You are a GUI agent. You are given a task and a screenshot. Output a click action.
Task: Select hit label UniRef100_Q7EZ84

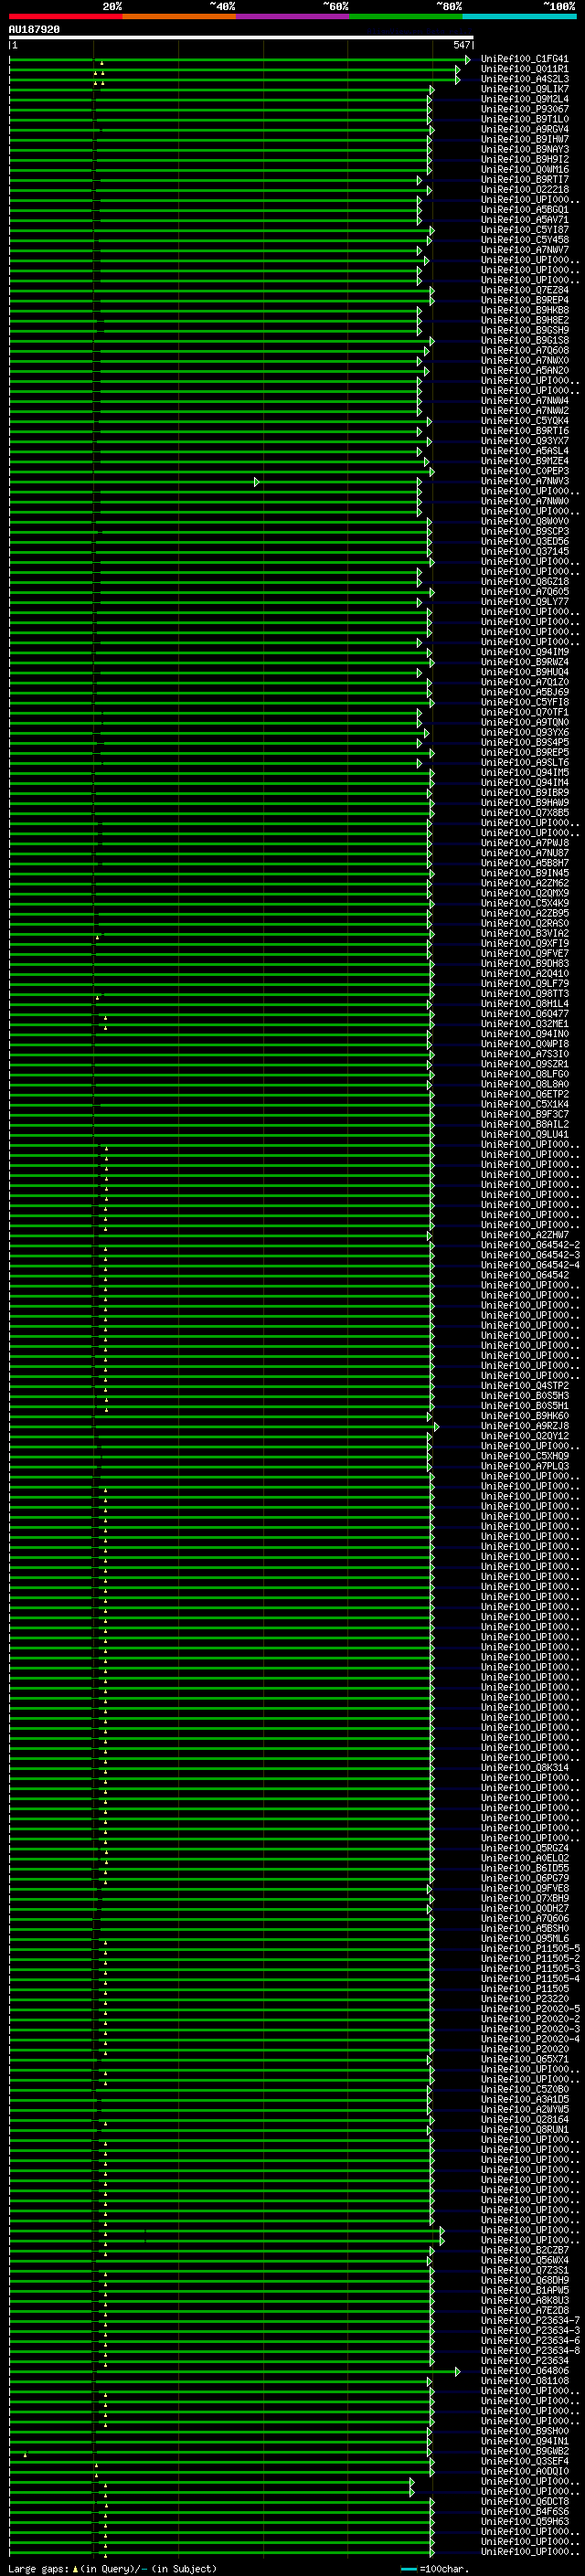(525, 290)
